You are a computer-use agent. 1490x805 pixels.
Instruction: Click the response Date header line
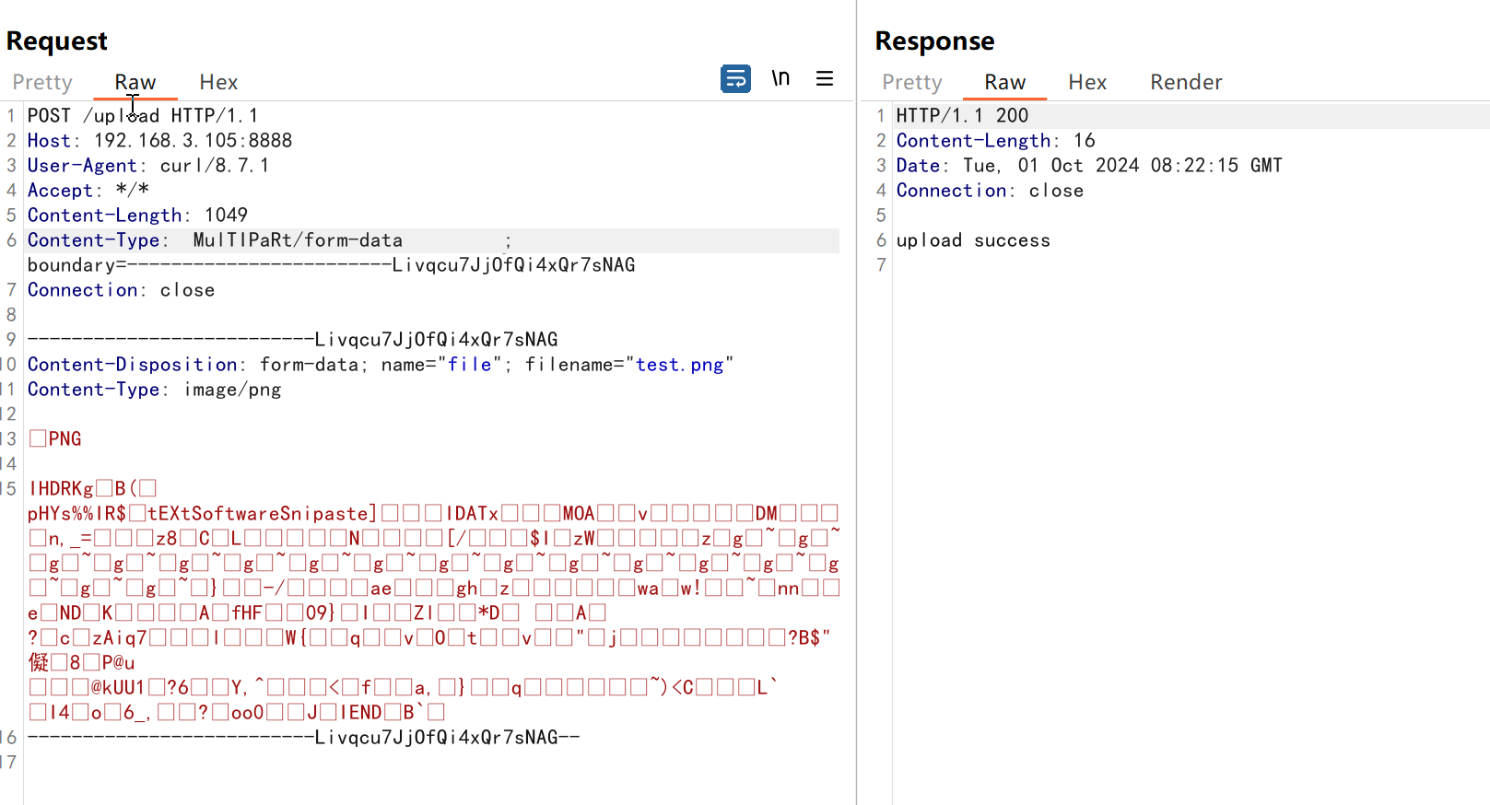pyautogui.click(x=1088, y=166)
